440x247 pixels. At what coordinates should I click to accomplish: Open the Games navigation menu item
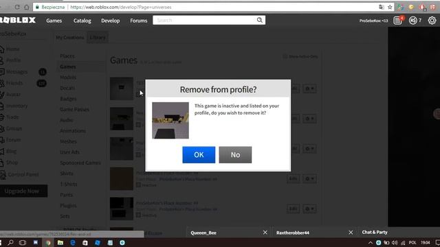pyautogui.click(x=54, y=21)
